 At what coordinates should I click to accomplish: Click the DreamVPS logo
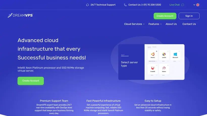click(x=20, y=15)
